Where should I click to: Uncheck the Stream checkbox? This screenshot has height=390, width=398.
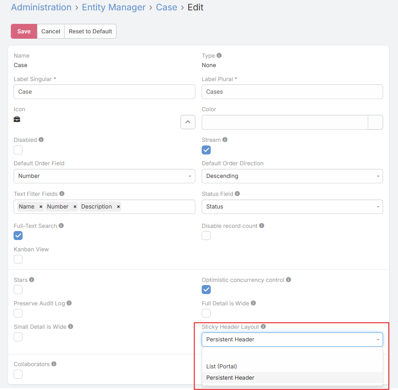point(206,150)
